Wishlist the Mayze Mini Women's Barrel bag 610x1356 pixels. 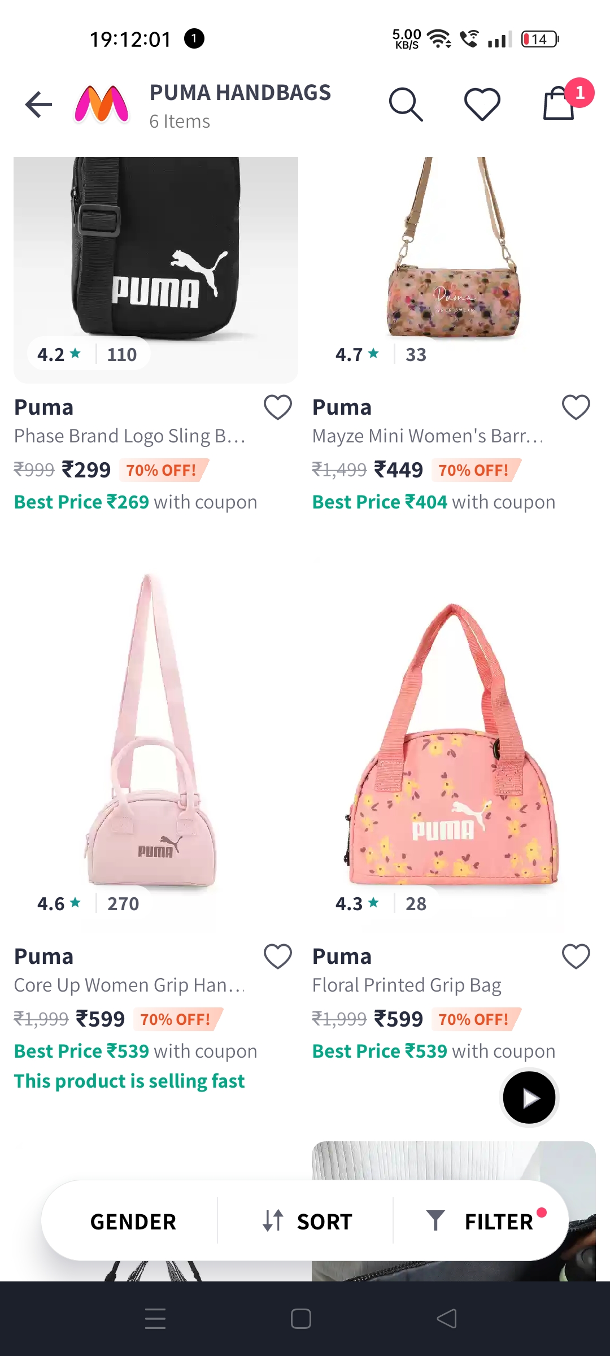tap(576, 407)
